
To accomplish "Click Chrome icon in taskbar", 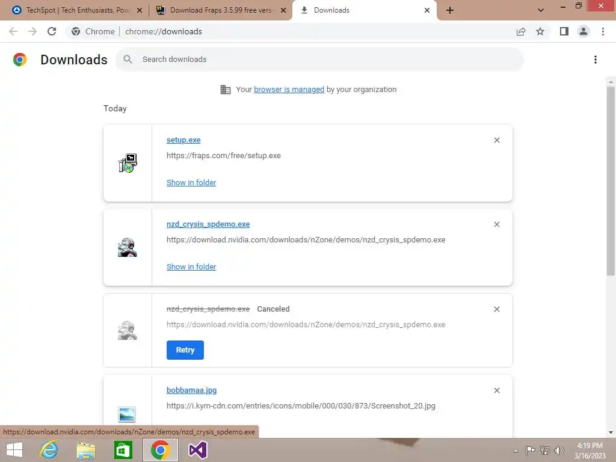I will tap(160, 450).
